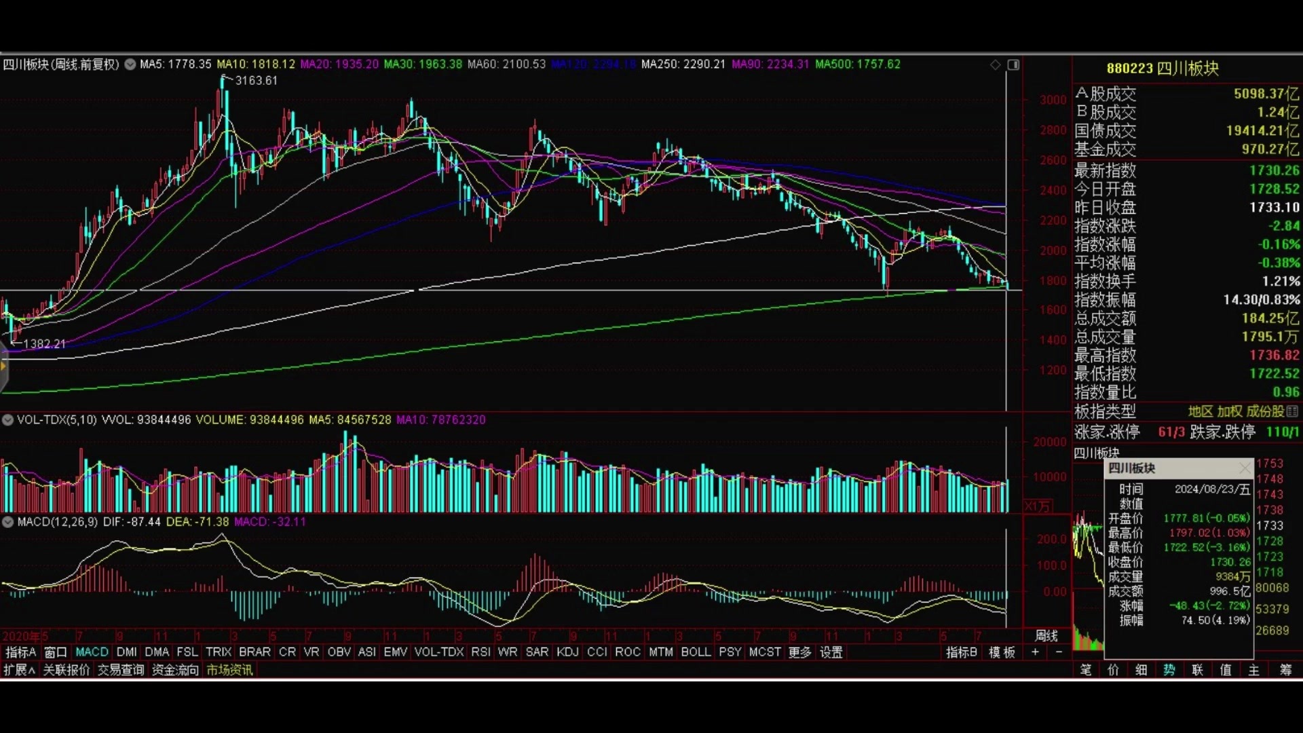Viewport: 1303px width, 733px height.
Task: Switch to the 笔 tick panel tab
Action: (x=1086, y=670)
